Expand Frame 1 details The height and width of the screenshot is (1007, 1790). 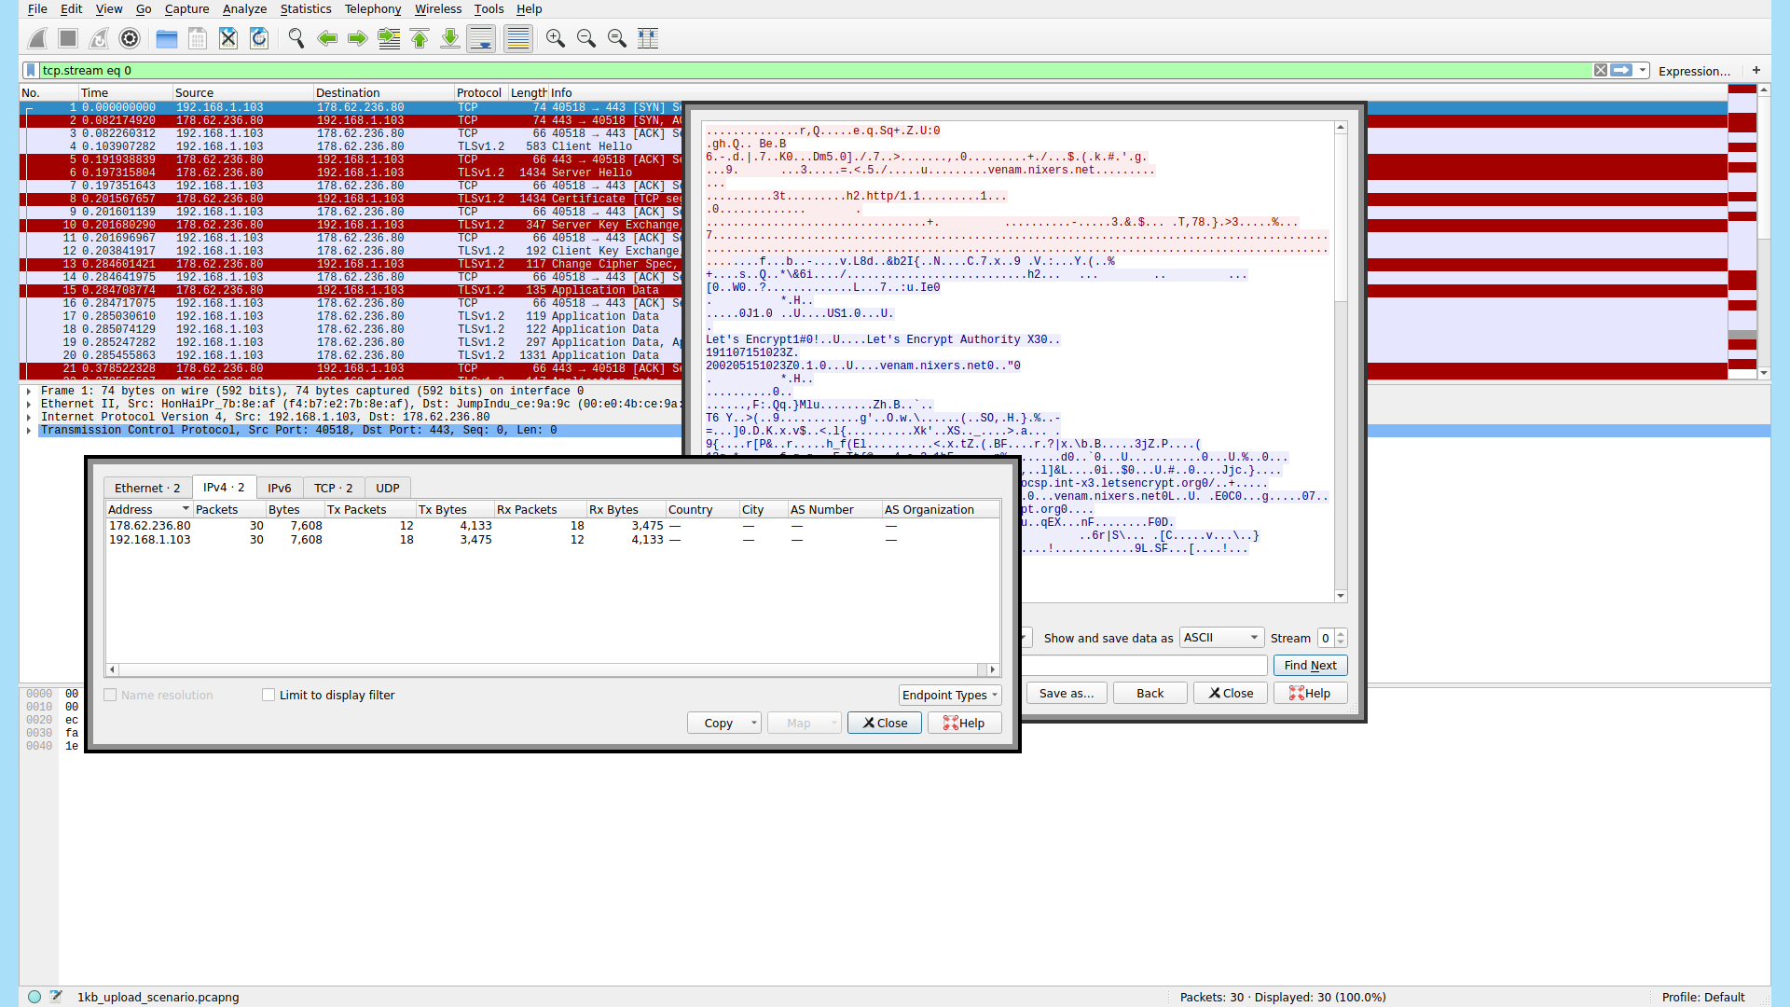pos(29,392)
